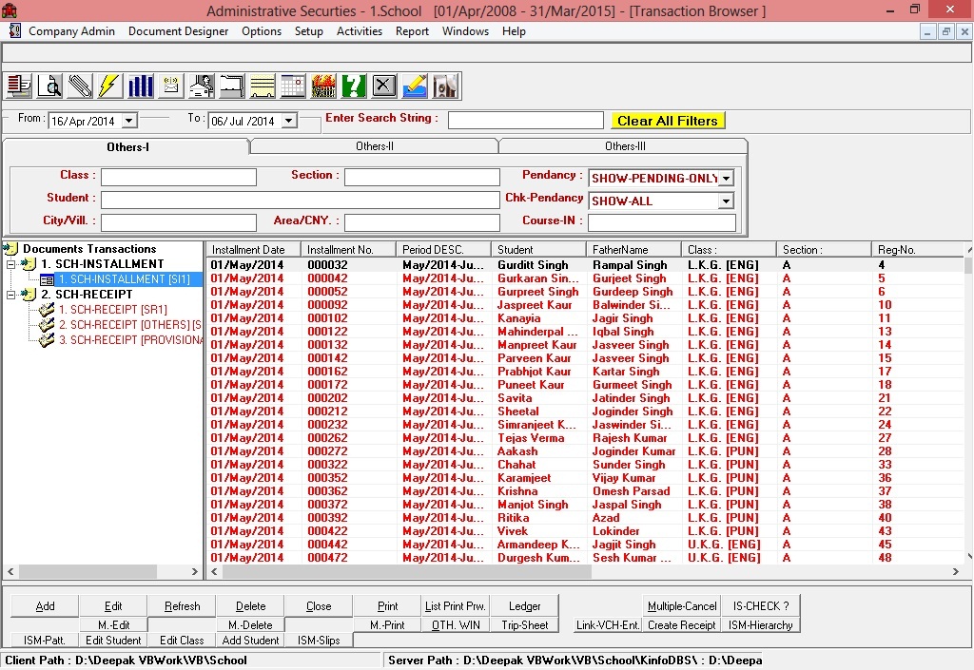
Task: Click the Clear All Filters button
Action: (x=668, y=121)
